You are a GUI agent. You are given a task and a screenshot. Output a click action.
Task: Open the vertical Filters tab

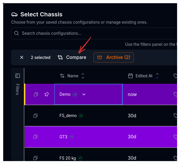18,89
